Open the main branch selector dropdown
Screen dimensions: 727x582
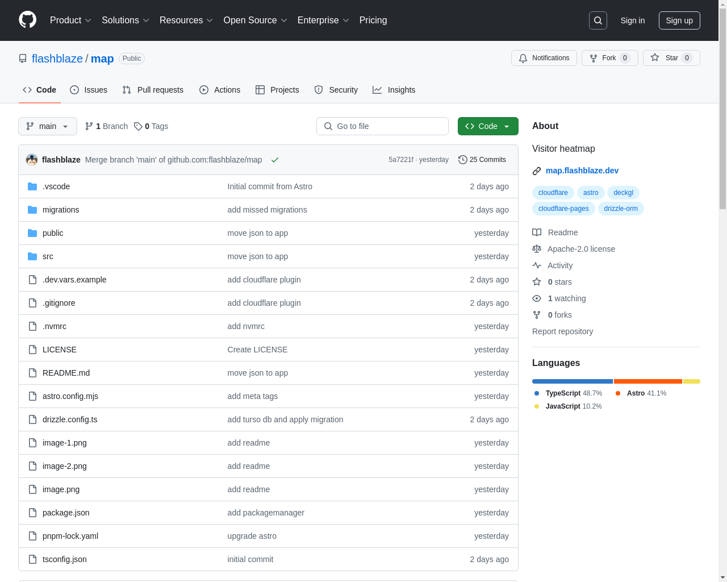48,126
